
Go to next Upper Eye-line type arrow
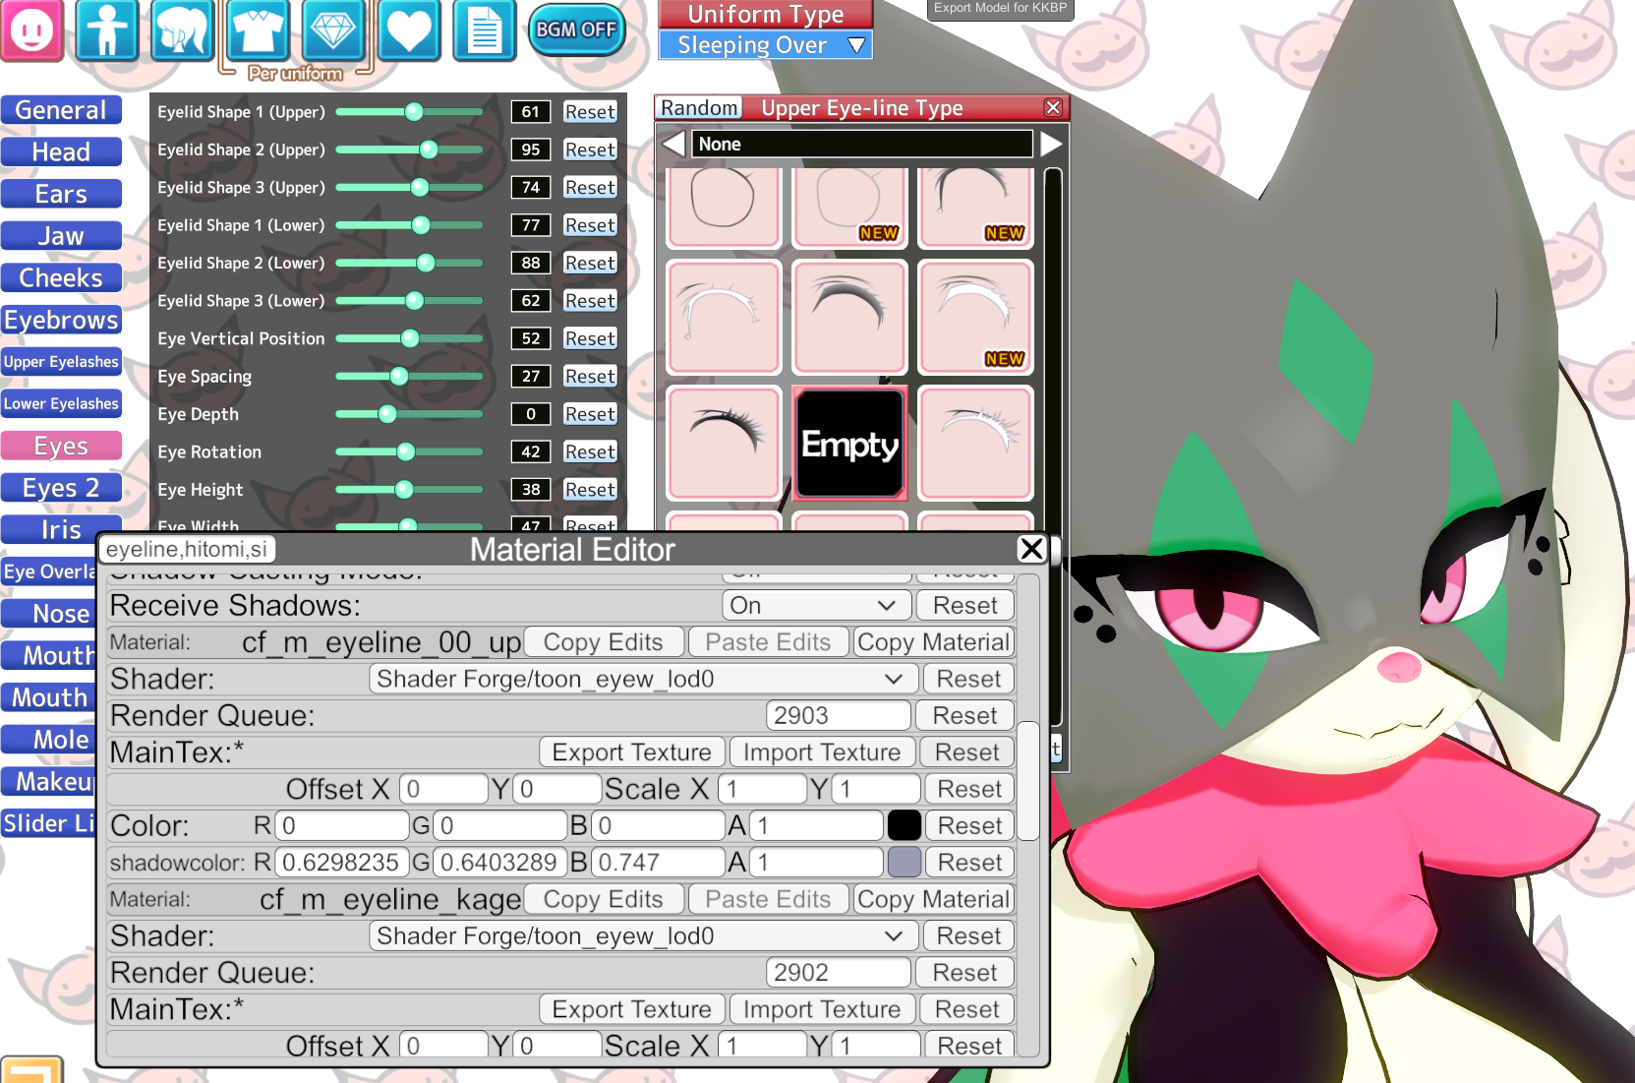[x=1051, y=144]
